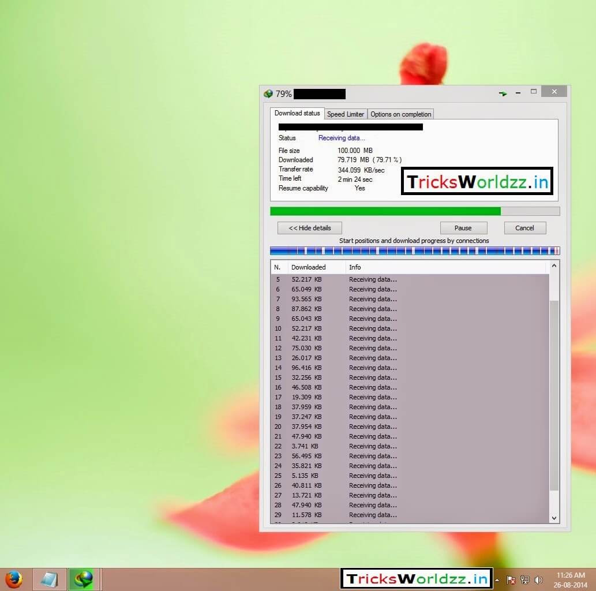
Task: Select connection 27 row with 13.721 KB
Action: [411, 496]
